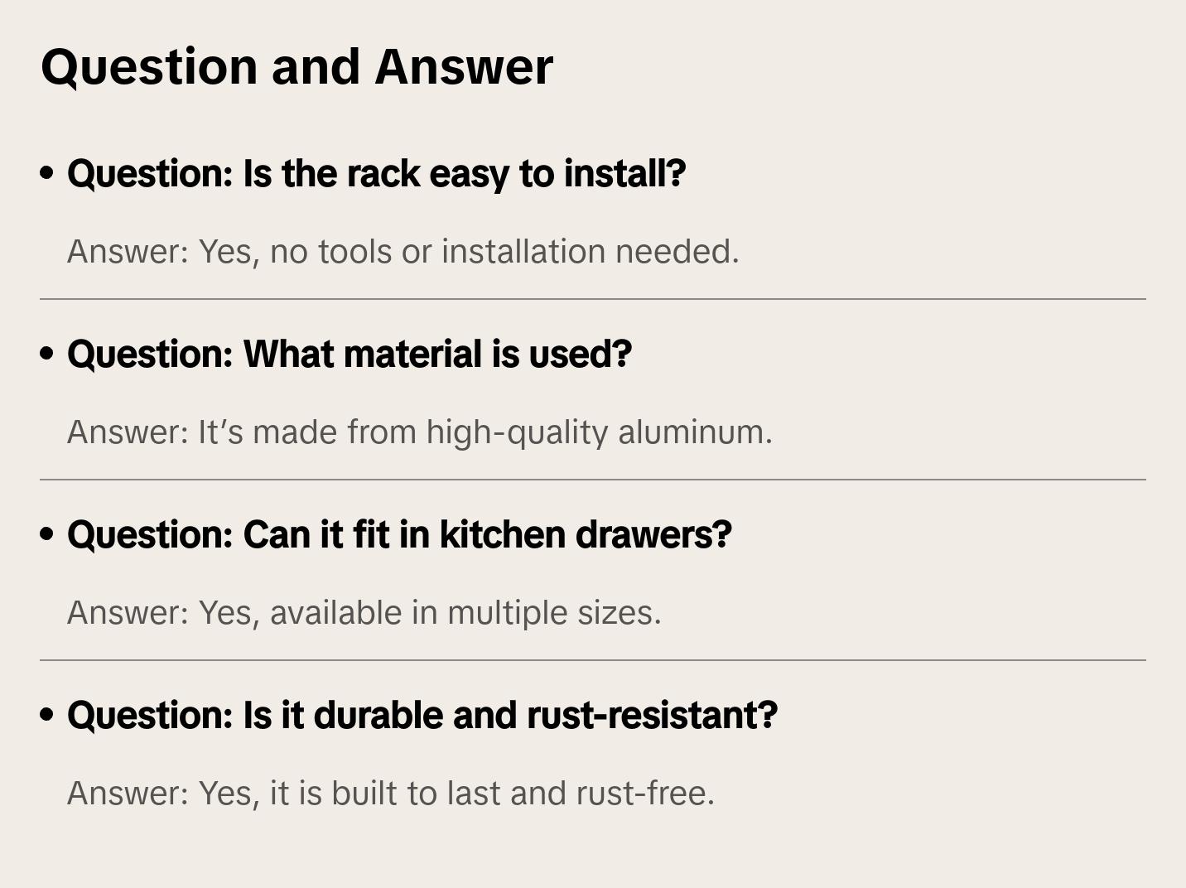Click the answer "Yes, no tools or installation needed."
Image resolution: width=1186 pixels, height=888 pixels.
[403, 252]
